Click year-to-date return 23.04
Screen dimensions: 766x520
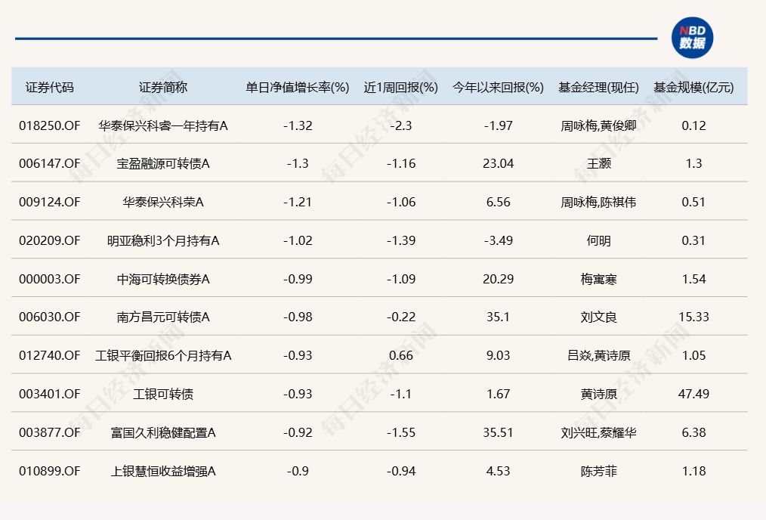click(499, 164)
